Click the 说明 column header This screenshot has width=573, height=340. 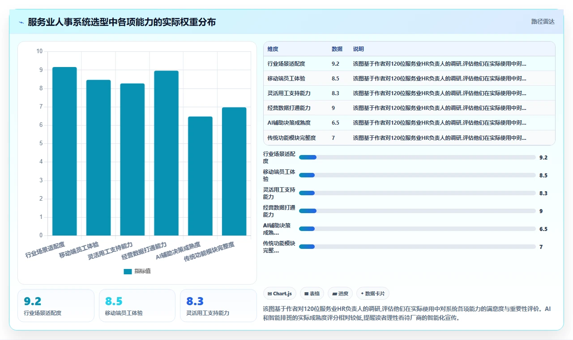coord(359,49)
